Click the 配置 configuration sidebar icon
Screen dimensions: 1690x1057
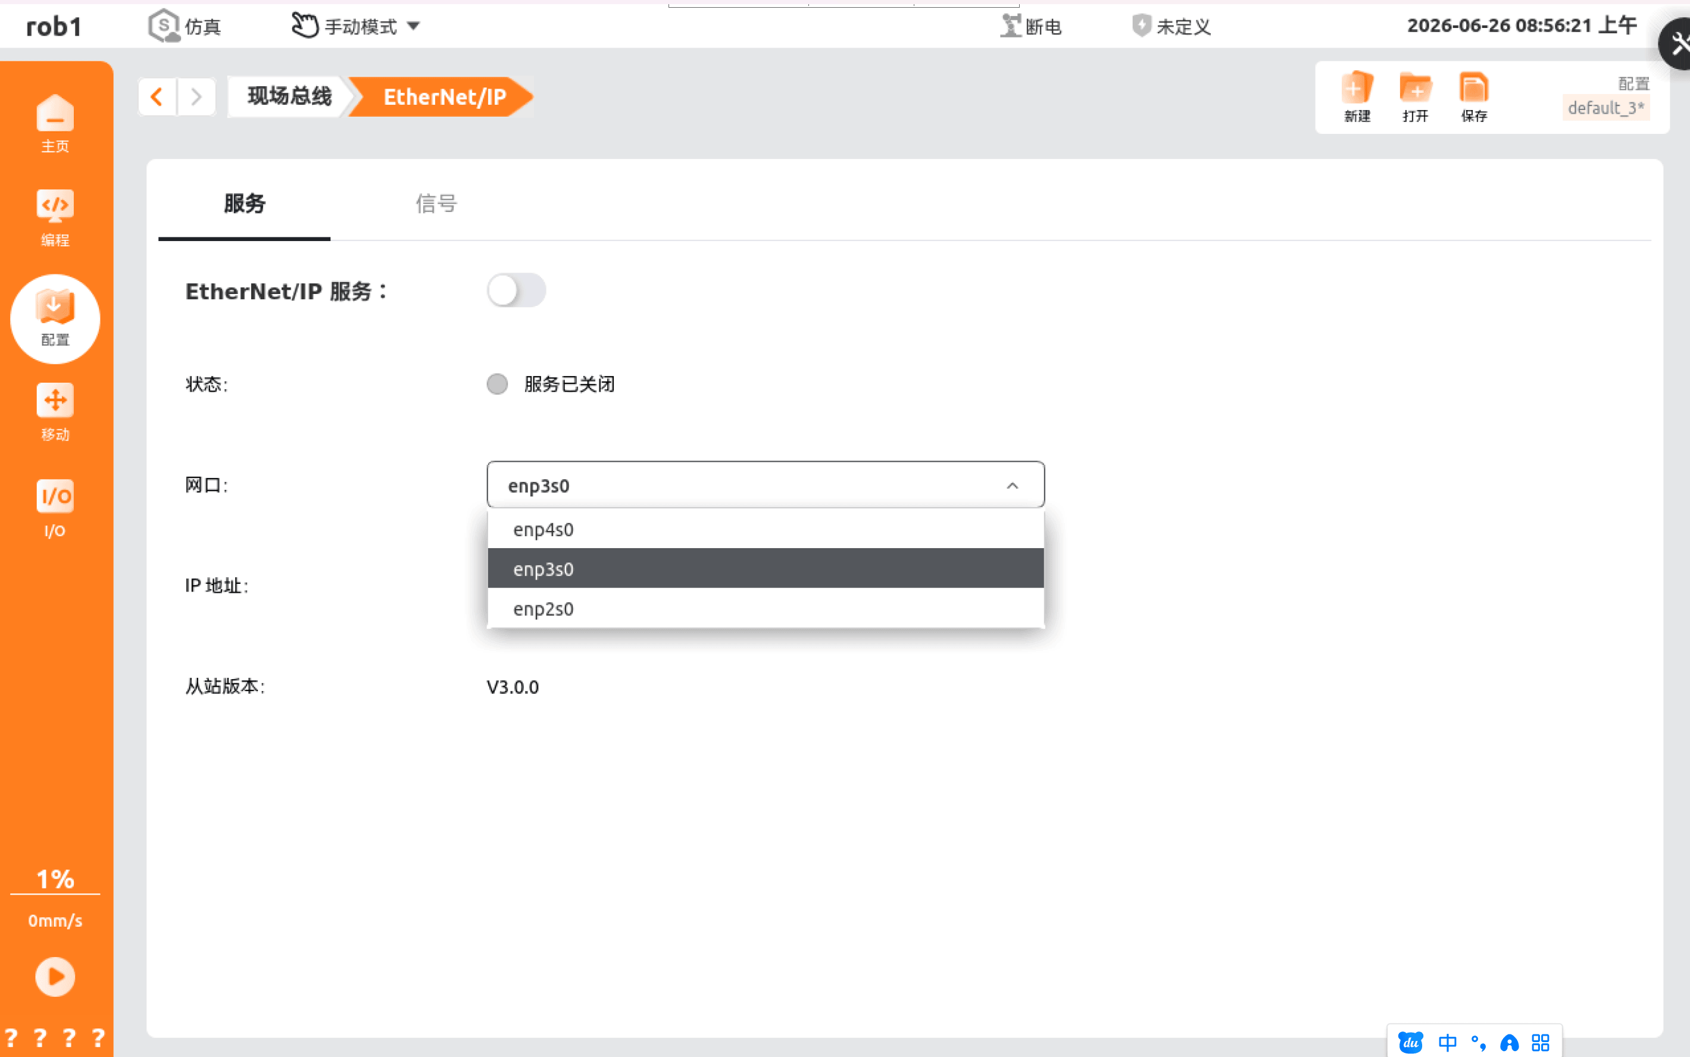(x=55, y=319)
